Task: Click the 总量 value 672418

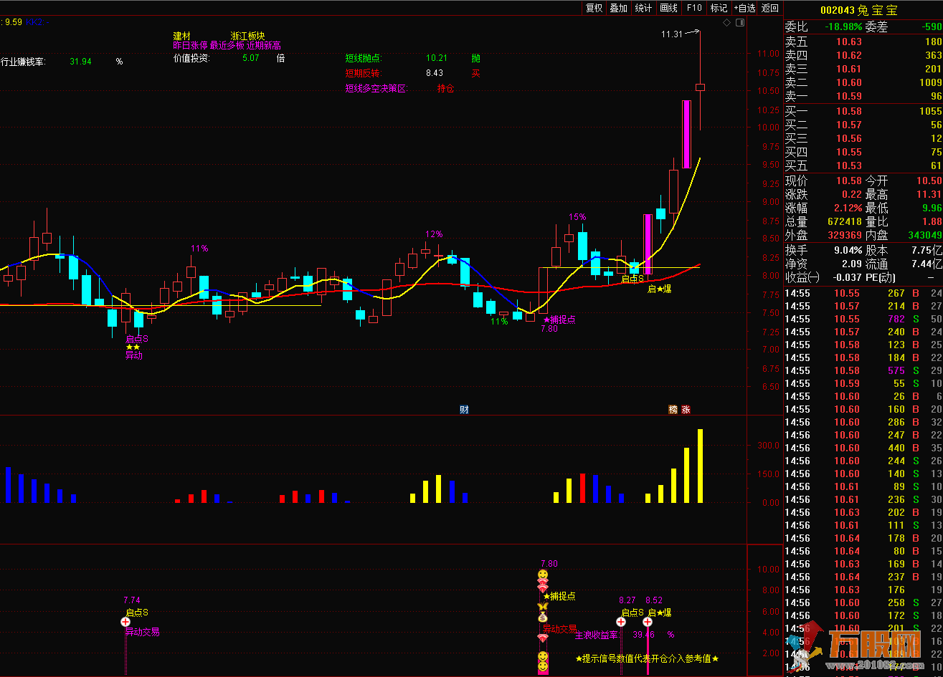Action: 843,221
